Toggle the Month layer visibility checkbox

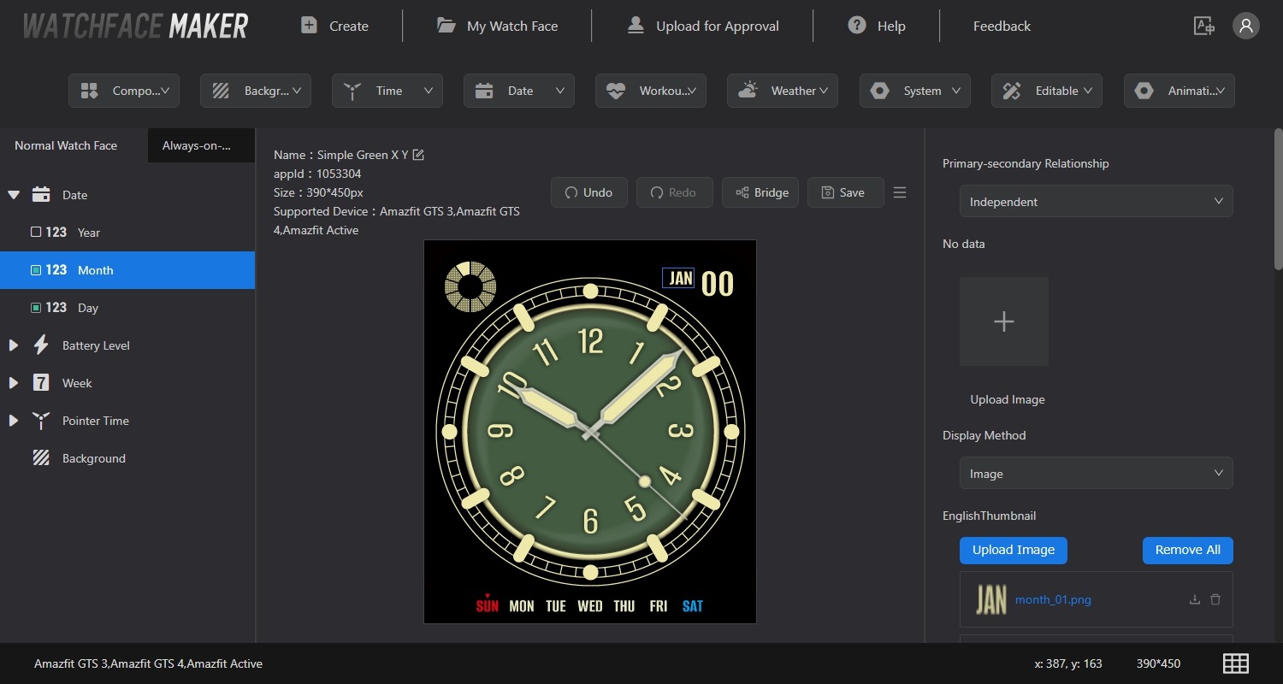pos(36,270)
